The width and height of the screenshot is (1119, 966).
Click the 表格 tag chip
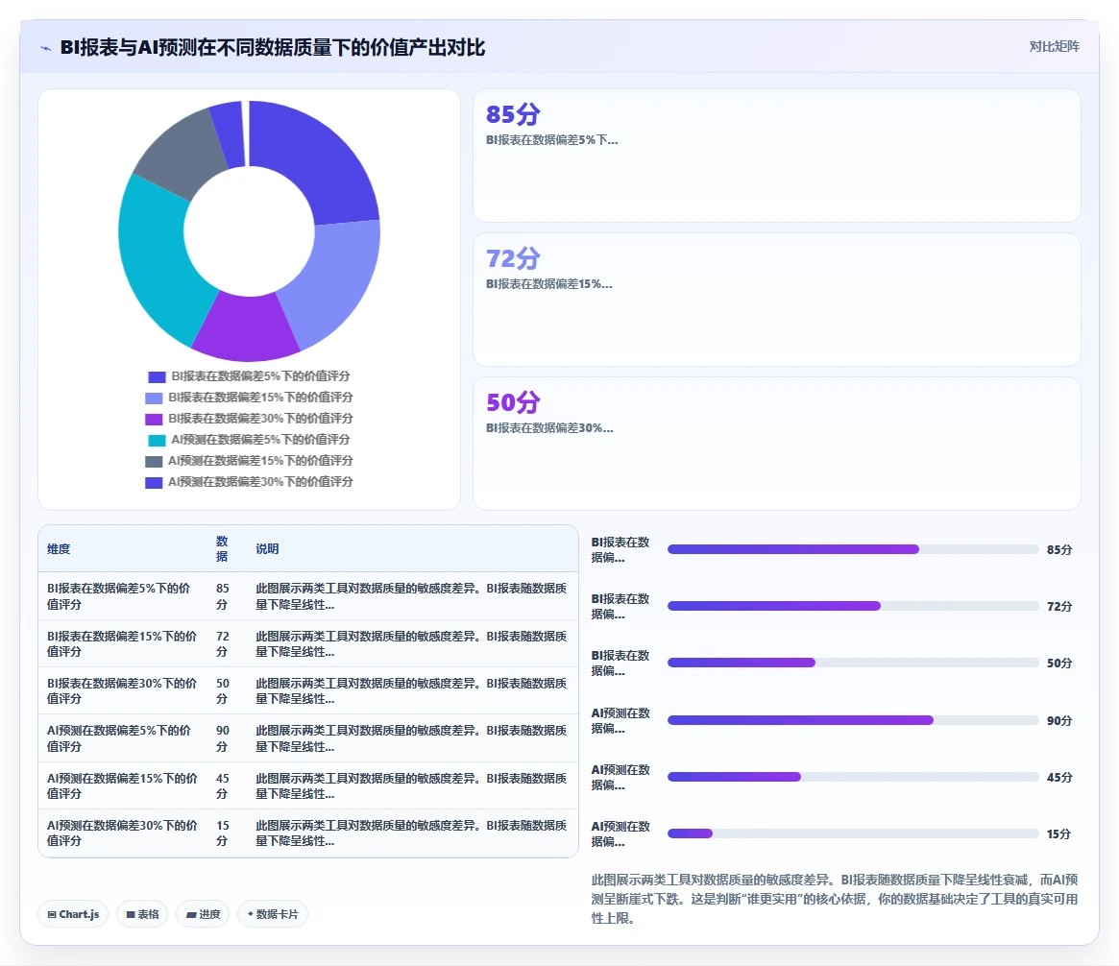point(142,914)
